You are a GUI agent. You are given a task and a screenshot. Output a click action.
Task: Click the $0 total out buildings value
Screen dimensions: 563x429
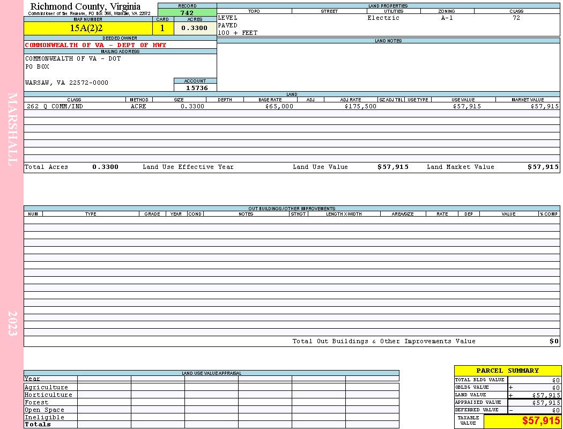click(x=554, y=342)
